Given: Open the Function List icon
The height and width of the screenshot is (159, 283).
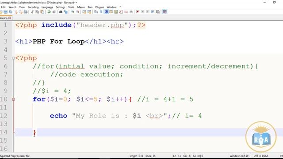Looking at the screenshot, I should [x=121, y=12].
